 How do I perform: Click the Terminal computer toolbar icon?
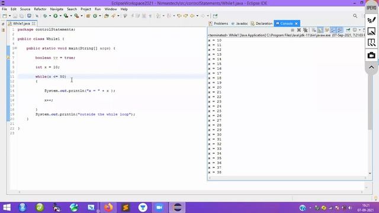(x=29, y=16)
